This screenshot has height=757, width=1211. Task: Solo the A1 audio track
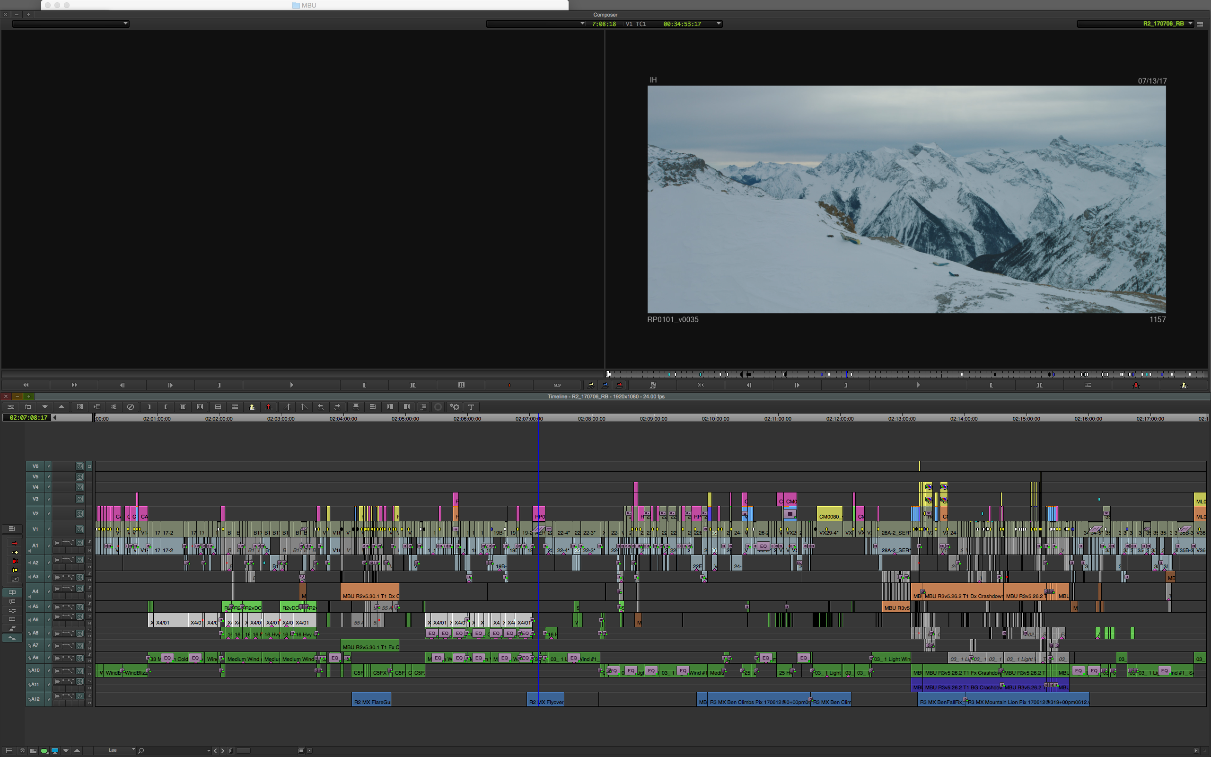point(89,542)
